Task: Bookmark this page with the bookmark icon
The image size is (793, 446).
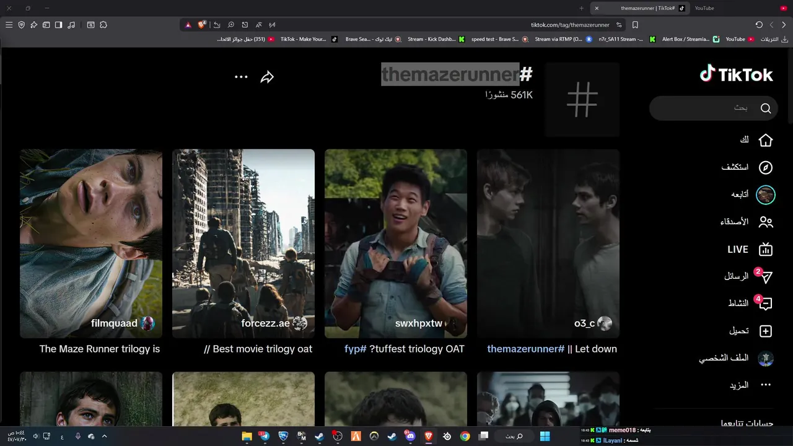Action: coord(635,25)
